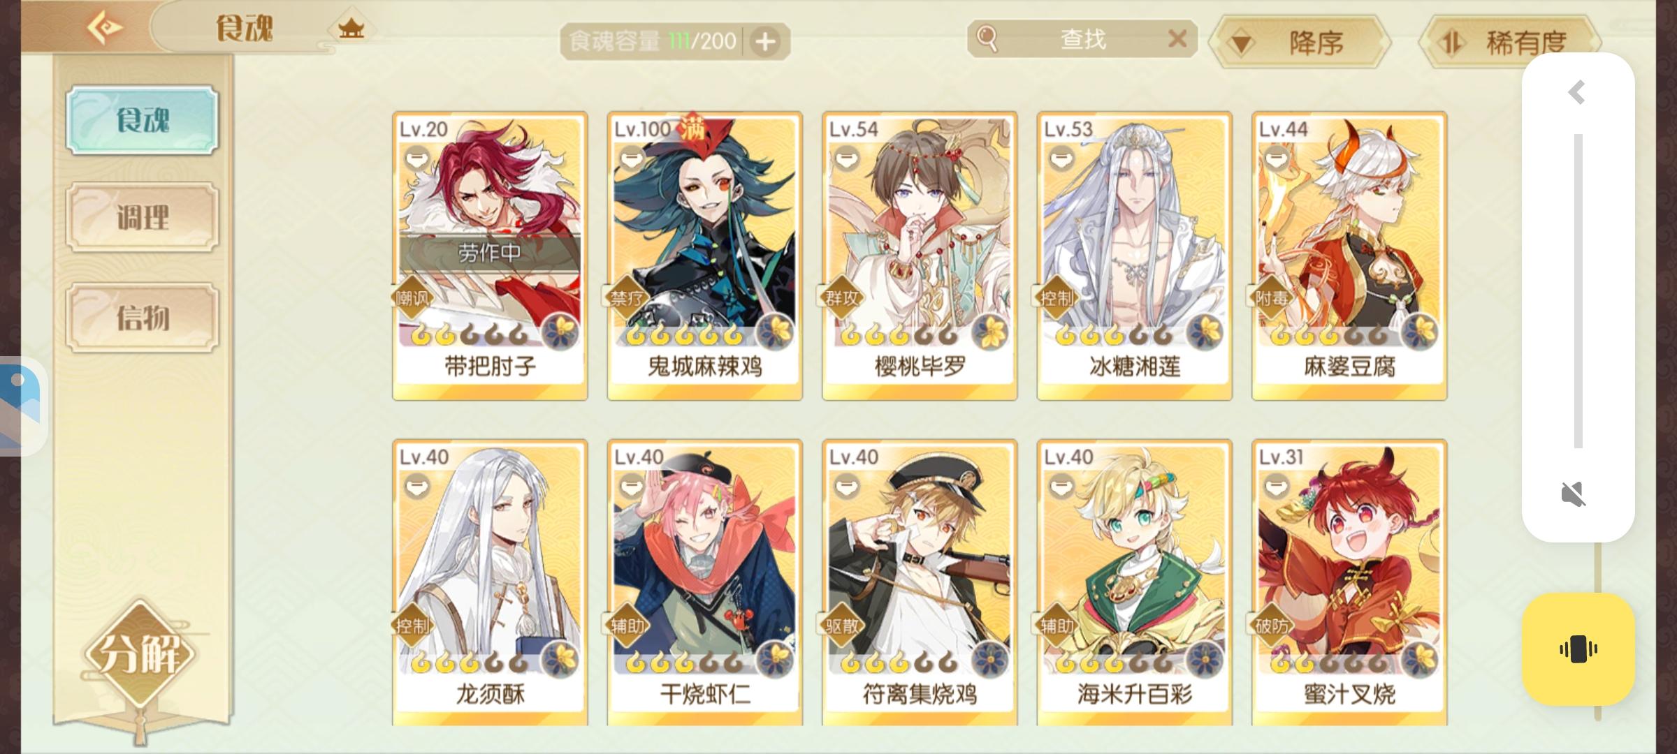Select the 调理 tab in sidebar
1677x754 pixels.
tap(143, 217)
